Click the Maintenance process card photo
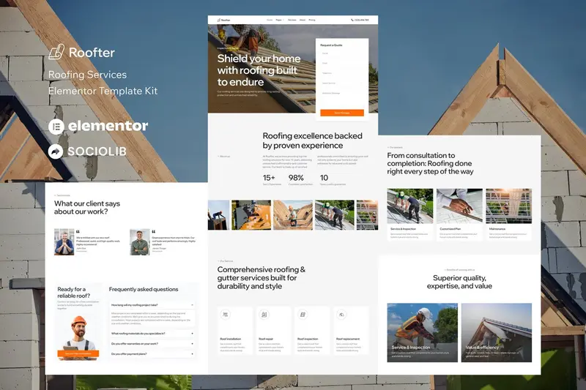 tap(508, 206)
